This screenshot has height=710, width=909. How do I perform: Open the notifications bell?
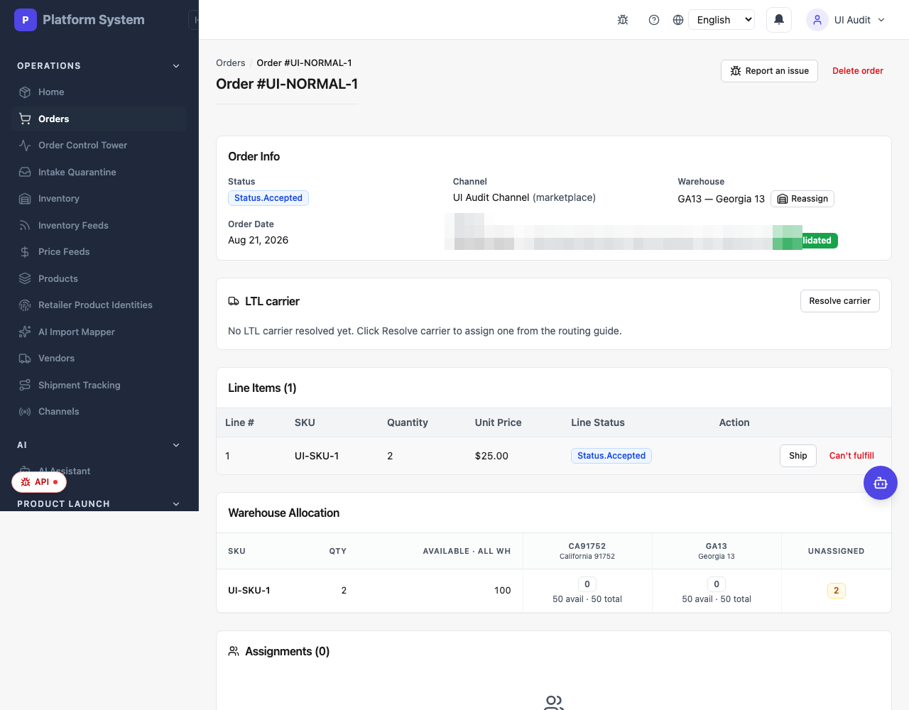[x=779, y=20]
